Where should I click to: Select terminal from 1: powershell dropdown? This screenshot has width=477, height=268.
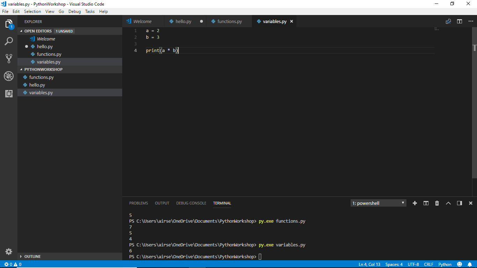(379, 203)
